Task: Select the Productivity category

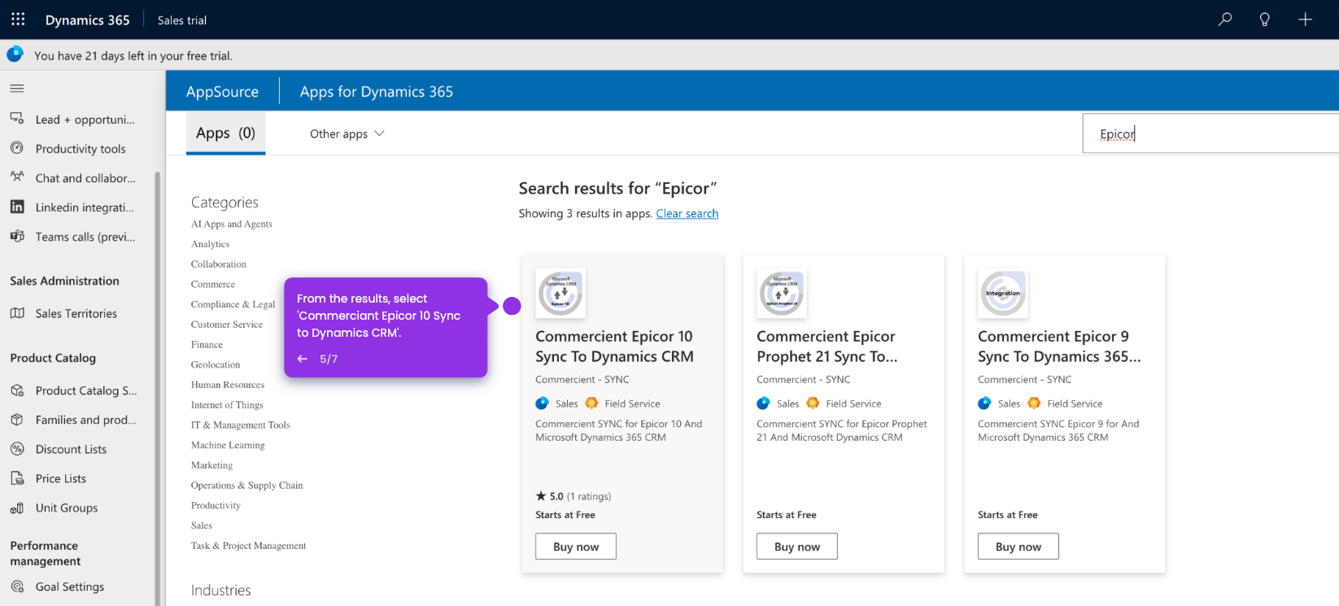Action: 216,506
